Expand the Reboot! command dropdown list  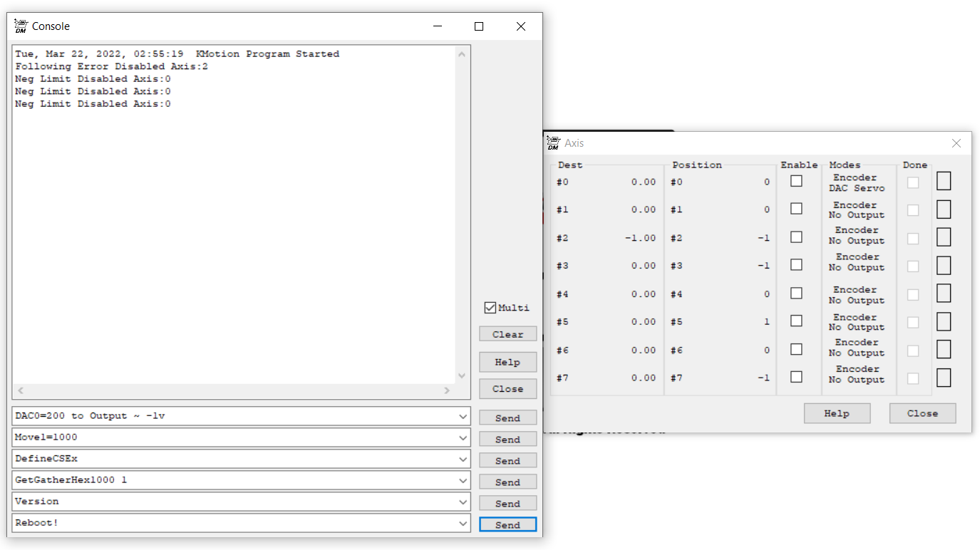(463, 523)
